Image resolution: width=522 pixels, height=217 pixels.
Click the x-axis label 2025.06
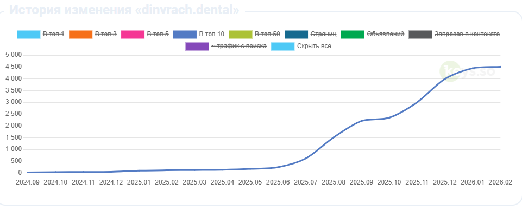[x=278, y=182]
